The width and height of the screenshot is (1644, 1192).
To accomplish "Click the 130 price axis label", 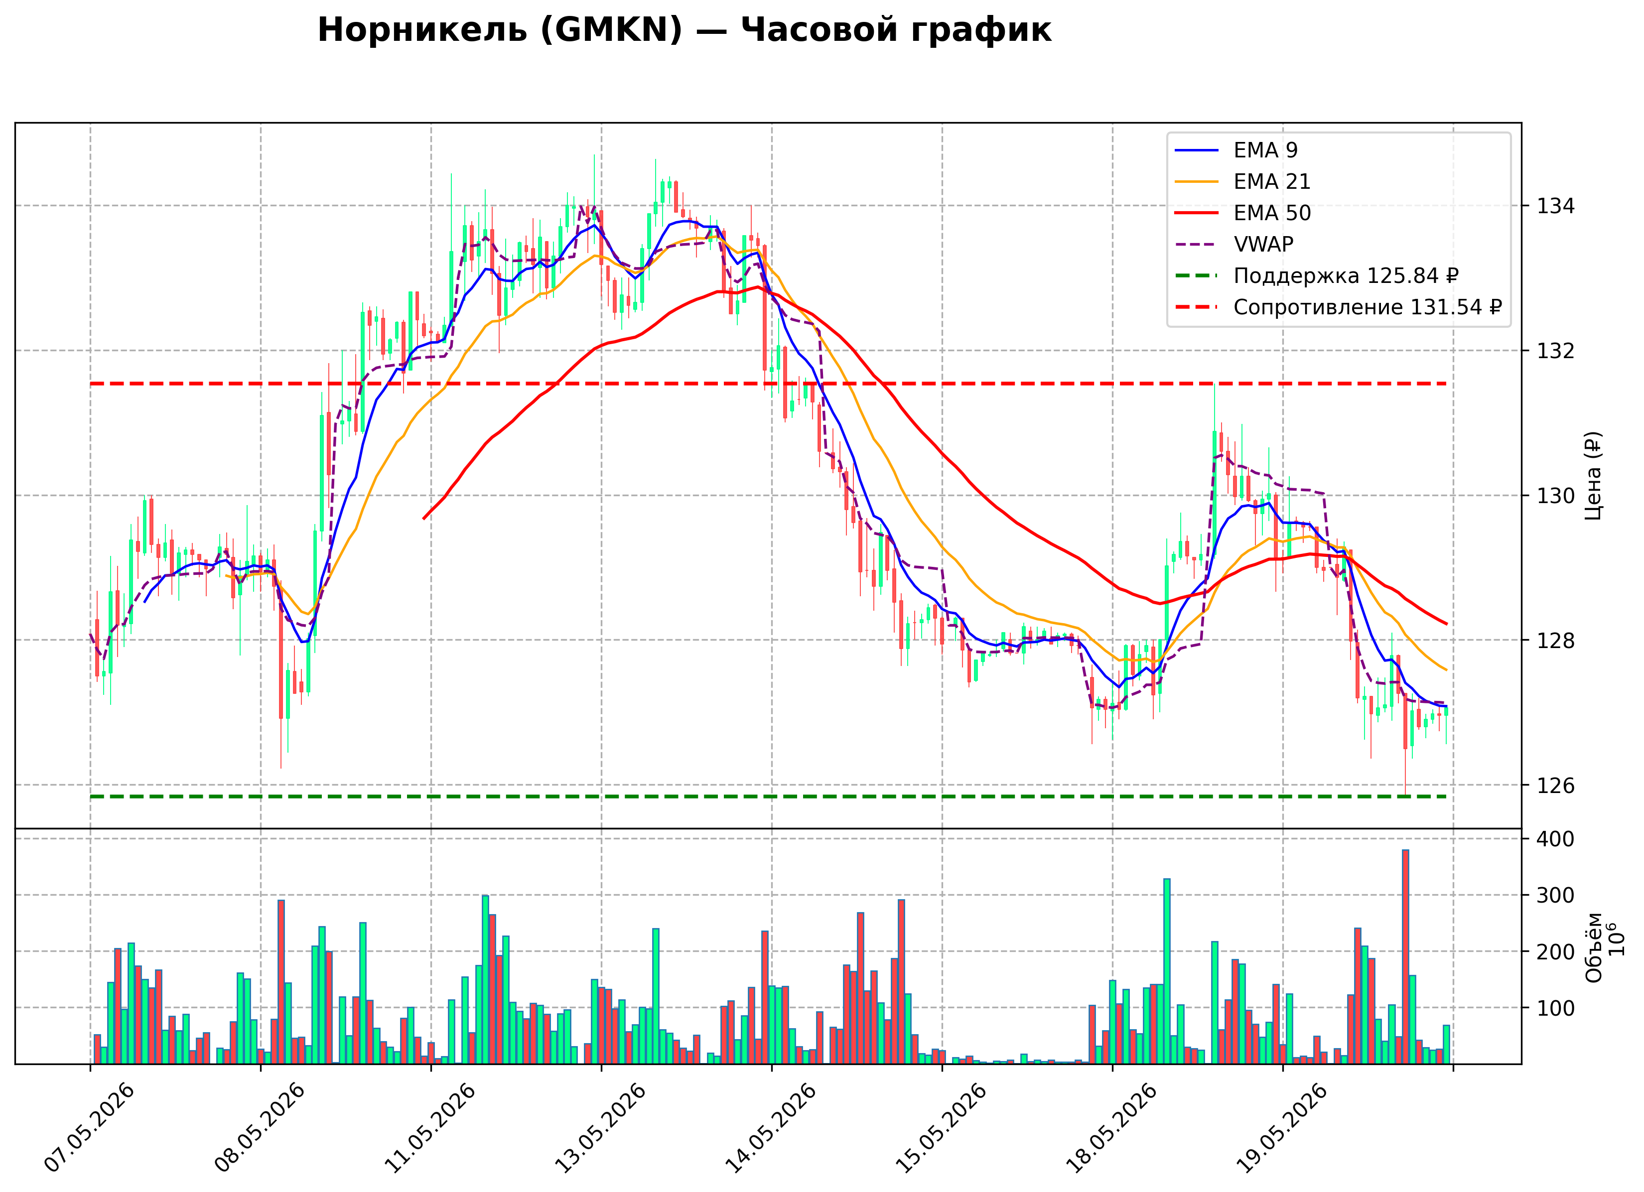I will [1555, 496].
